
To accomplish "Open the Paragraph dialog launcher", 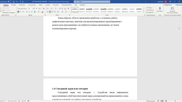I will [x=69, y=15].
